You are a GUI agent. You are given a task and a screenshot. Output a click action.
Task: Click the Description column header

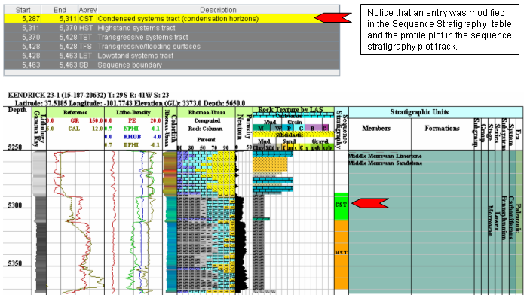[218, 10]
